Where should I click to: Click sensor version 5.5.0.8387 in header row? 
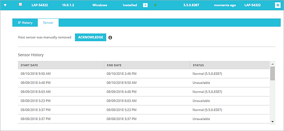[x=191, y=5]
